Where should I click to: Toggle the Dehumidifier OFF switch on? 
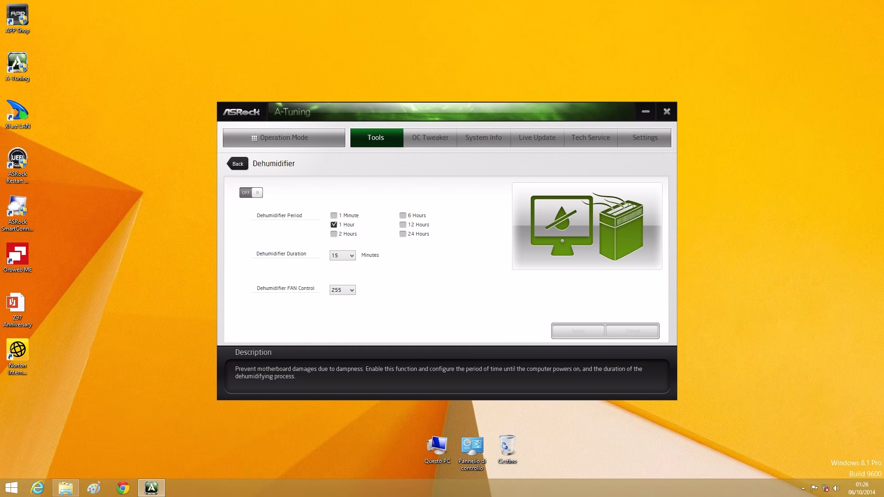[251, 193]
